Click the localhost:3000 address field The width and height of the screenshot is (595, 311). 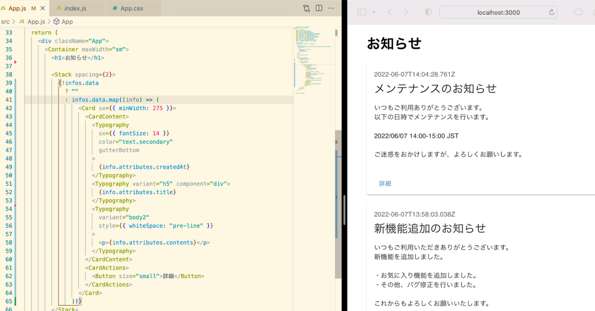click(x=498, y=12)
